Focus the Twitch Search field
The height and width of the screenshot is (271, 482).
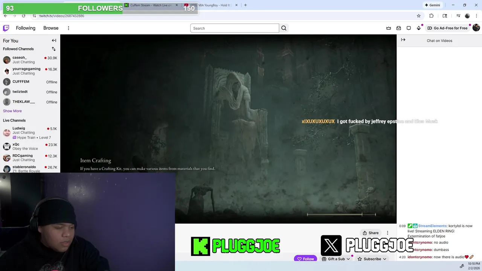coord(235,28)
